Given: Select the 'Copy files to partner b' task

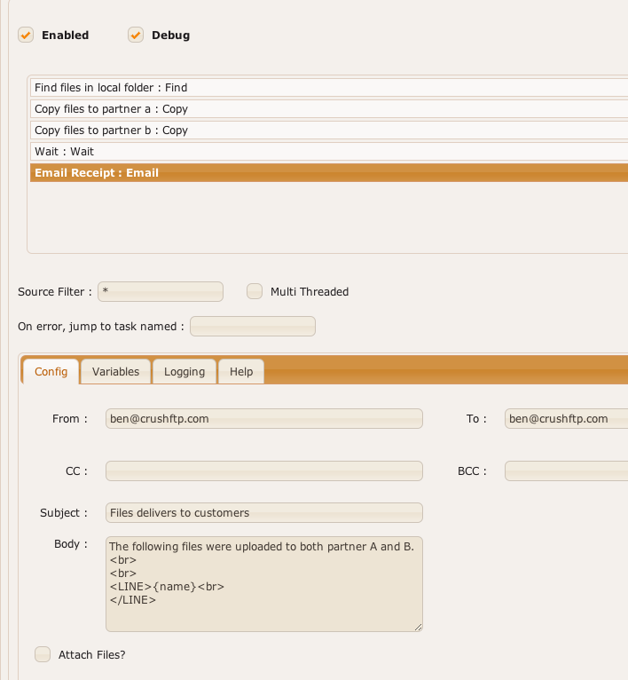Looking at the screenshot, I should pos(329,130).
